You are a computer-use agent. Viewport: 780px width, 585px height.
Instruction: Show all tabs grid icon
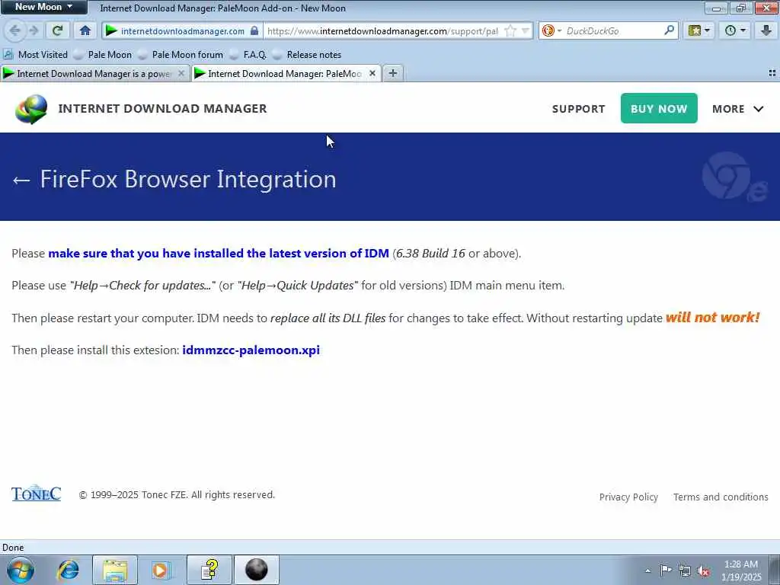click(x=772, y=73)
